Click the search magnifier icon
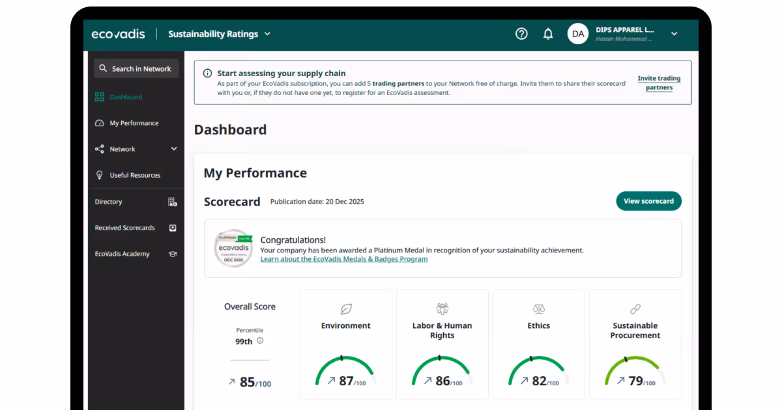This screenshot has height=410, width=782. [x=103, y=68]
